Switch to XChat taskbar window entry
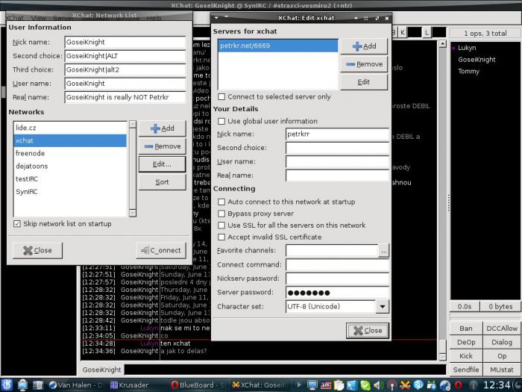 [259, 385]
